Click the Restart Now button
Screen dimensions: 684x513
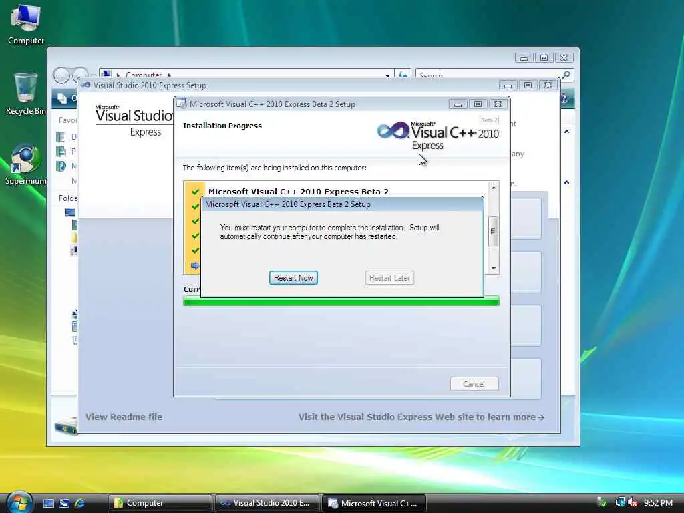[293, 278]
